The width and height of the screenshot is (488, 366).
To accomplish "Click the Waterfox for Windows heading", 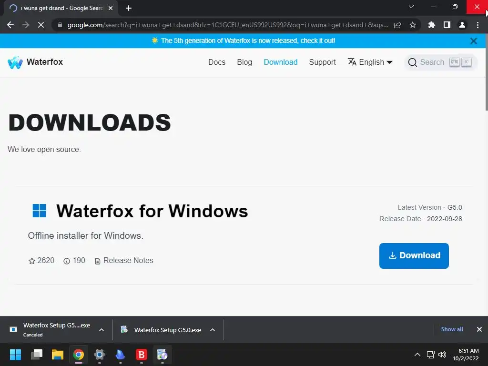I will pos(152,211).
